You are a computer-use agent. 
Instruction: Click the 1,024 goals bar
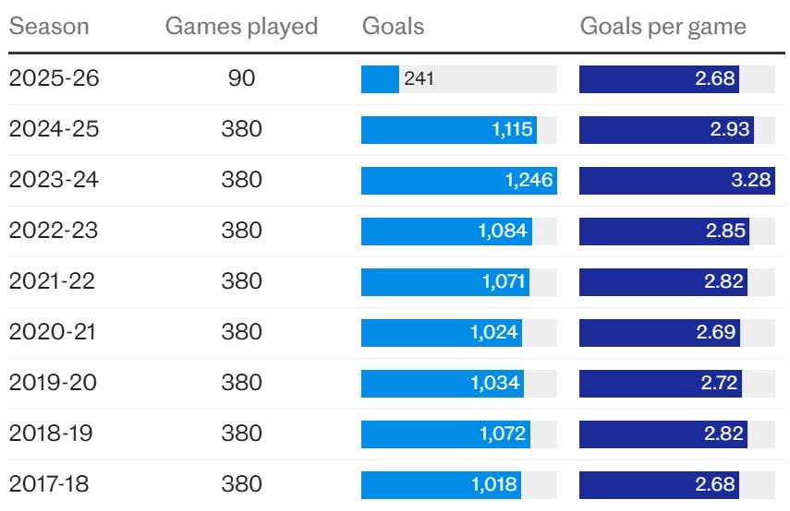(x=441, y=332)
